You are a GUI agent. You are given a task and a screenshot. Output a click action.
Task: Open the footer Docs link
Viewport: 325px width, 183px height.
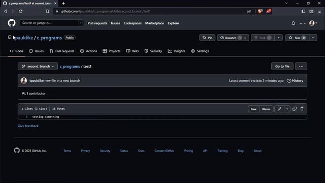click(141, 151)
